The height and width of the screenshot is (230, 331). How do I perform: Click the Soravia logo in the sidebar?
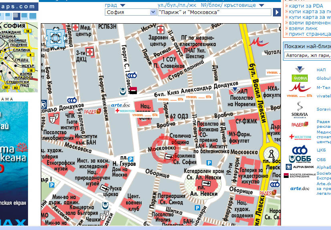coord(299,110)
